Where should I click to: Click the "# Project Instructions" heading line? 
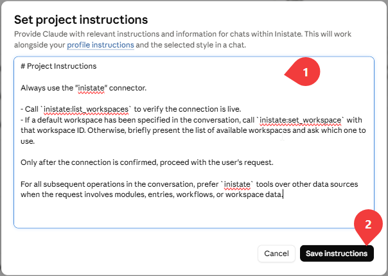click(x=58, y=66)
